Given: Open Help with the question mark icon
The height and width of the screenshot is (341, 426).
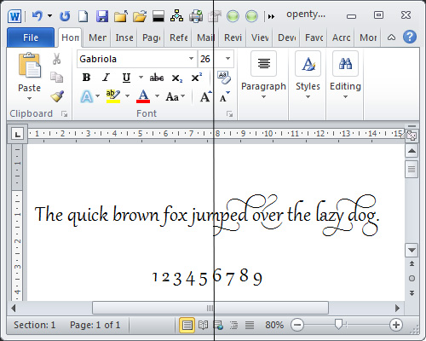Looking at the screenshot, I should [410, 37].
